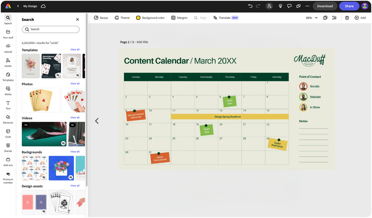Select the Text tool in the sidebar
Viewport: 372px width, 218px height.
click(x=8, y=105)
